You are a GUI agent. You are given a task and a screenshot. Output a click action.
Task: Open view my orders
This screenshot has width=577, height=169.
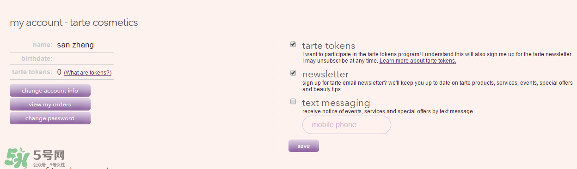click(x=50, y=105)
